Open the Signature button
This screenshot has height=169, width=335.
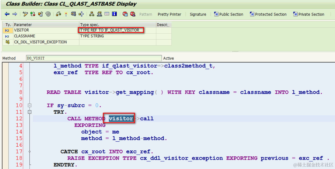click(x=198, y=14)
